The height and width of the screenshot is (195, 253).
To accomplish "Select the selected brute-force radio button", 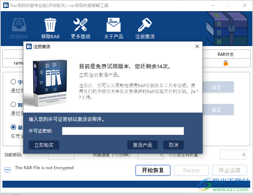I will click(13, 127).
